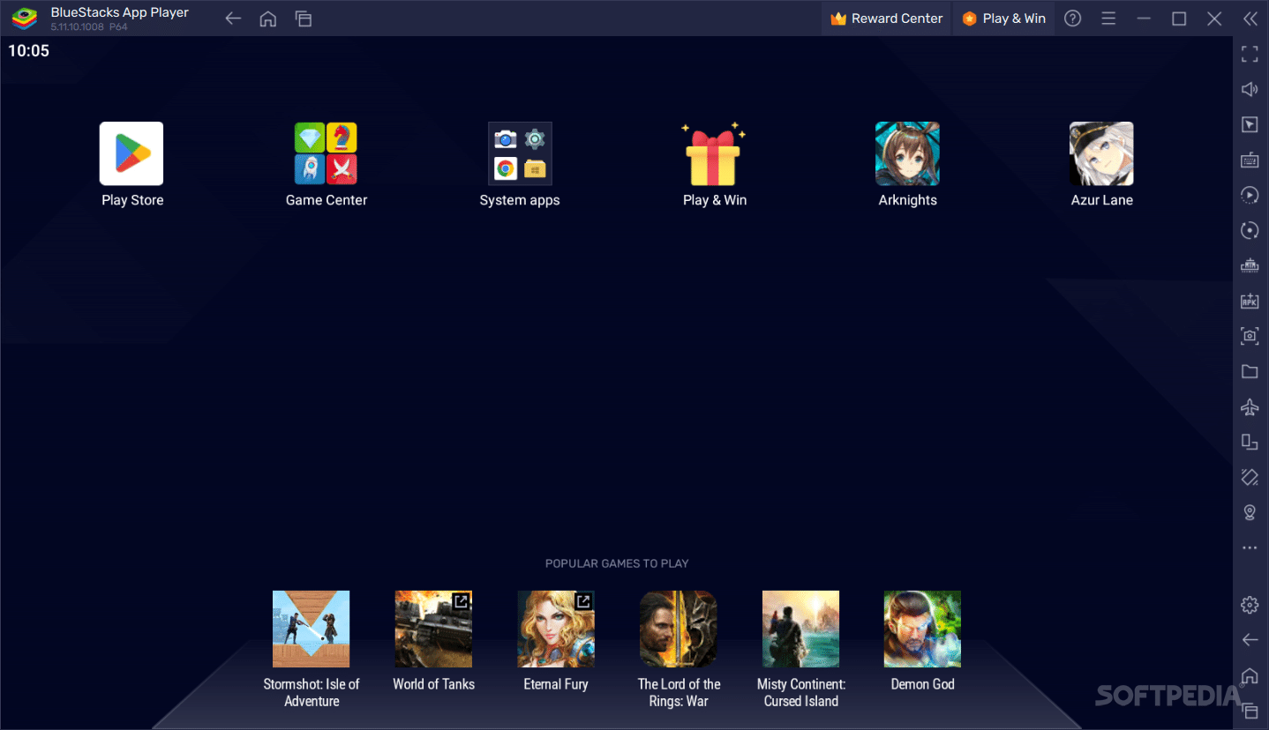Open keyboard game controls in sidebar
This screenshot has width=1269, height=730.
(x=1250, y=160)
